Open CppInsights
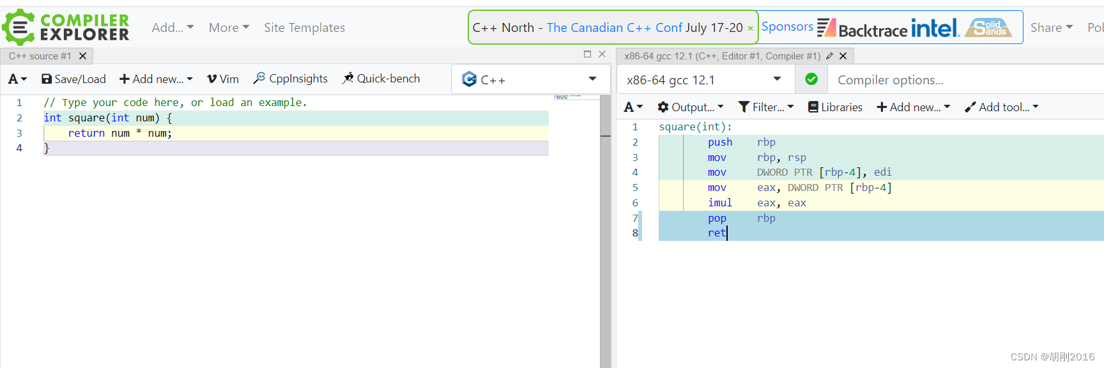Viewport: 1104px width, 368px height. [291, 79]
